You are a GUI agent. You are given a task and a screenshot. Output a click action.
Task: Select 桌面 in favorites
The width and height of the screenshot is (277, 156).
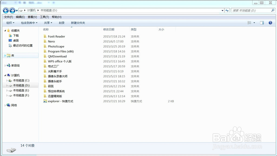16,40
